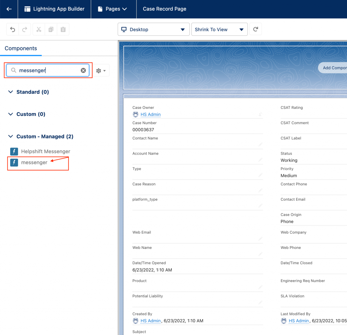347x335 pixels.
Task: Open the Desktop form factor dropdown
Action: [x=153, y=29]
